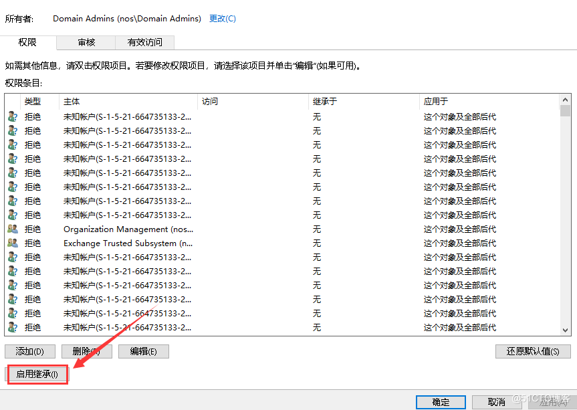Screen dimensions: 577x410
Task: Open the 审核 tab
Action: pos(86,43)
